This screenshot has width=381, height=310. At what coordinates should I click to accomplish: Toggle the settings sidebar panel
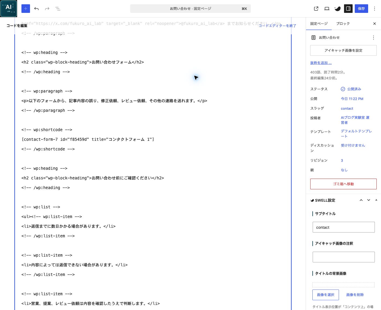point(348,9)
